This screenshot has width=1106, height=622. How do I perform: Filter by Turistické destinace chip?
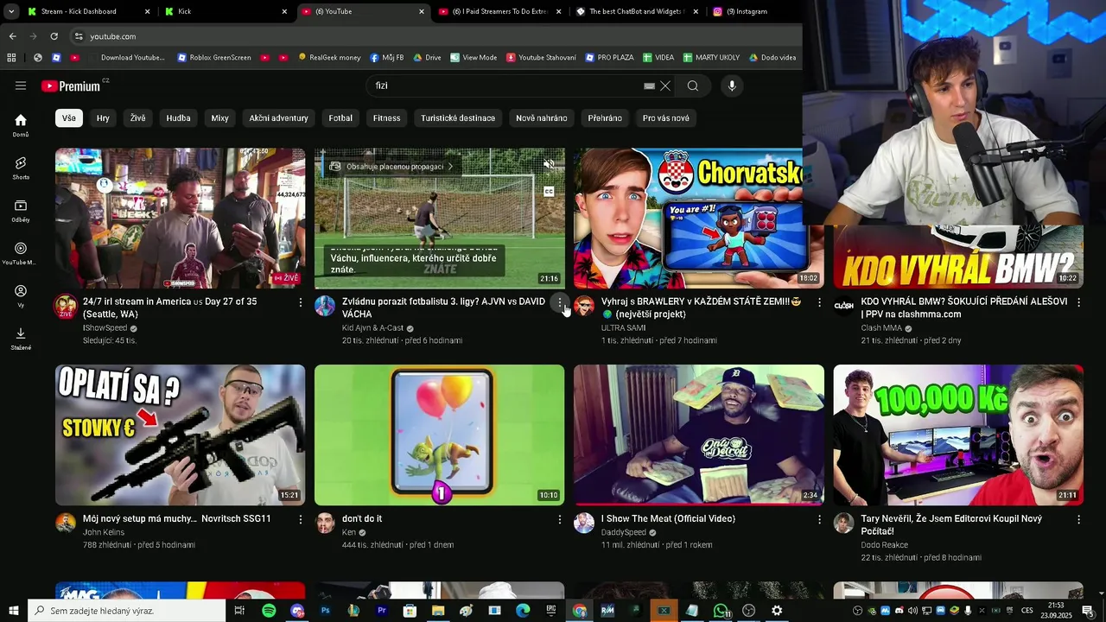tap(458, 118)
